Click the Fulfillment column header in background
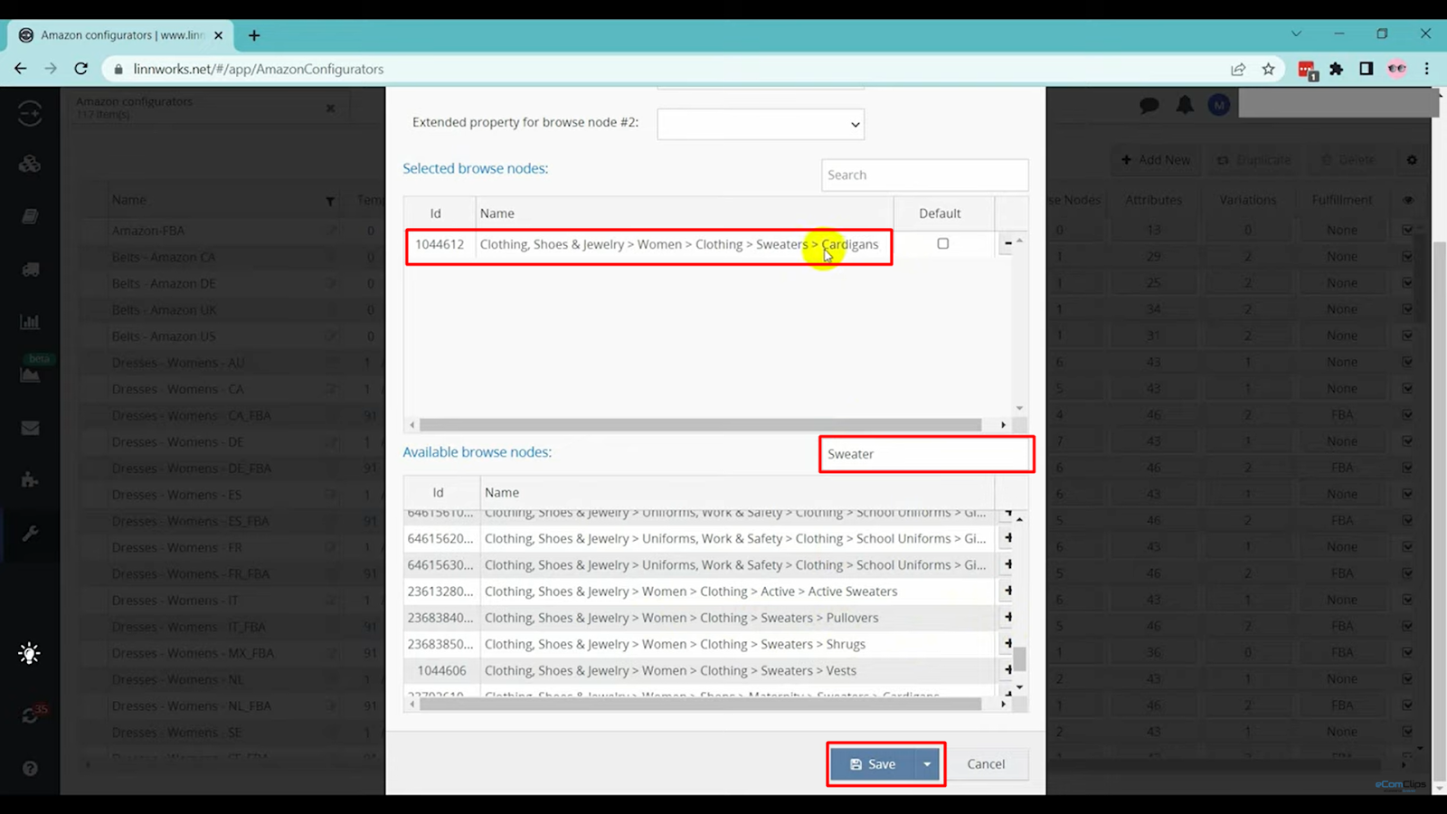1447x814 pixels. click(x=1342, y=200)
